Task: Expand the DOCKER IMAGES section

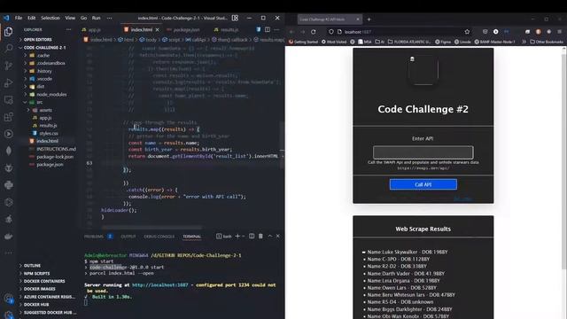Action: [39, 289]
